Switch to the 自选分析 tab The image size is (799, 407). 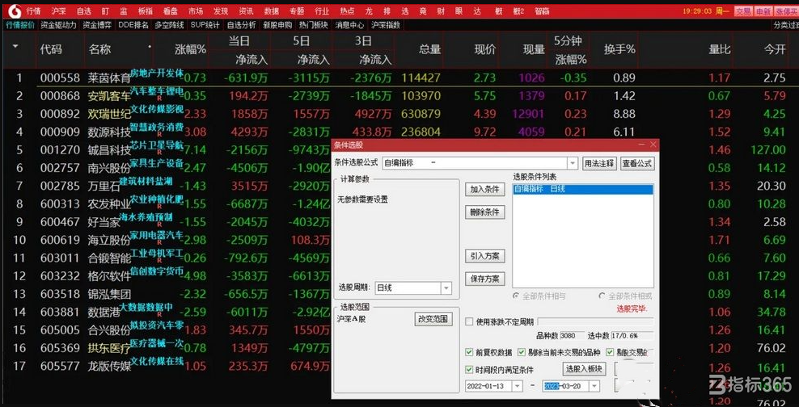coord(242,24)
